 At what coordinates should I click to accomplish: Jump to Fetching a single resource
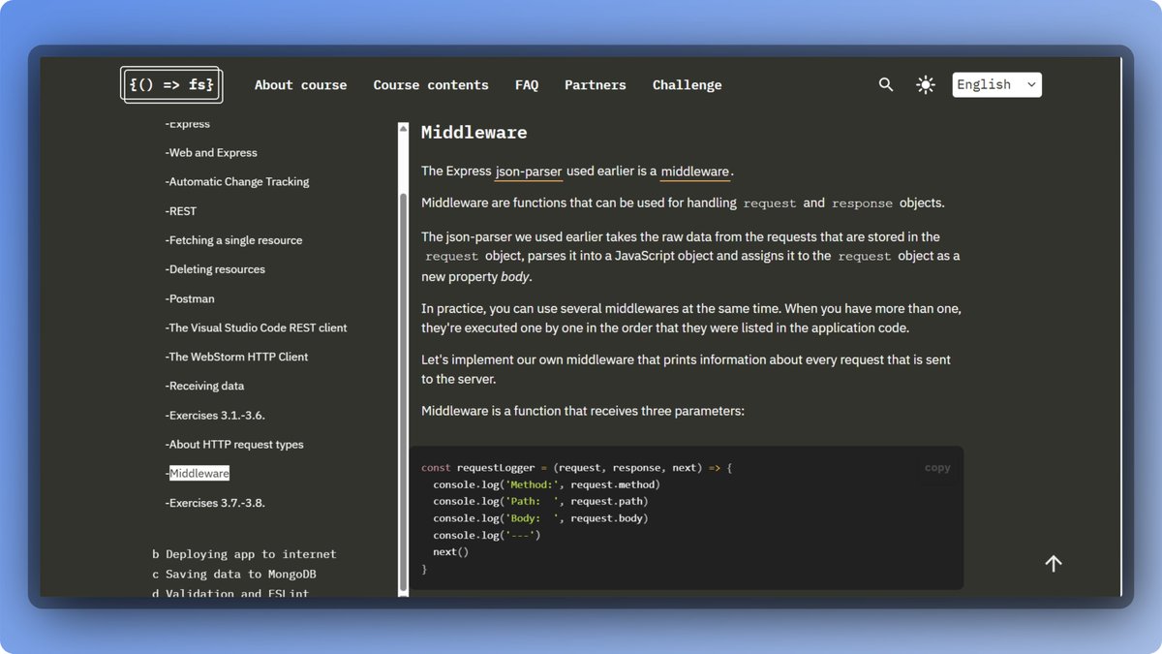tap(233, 240)
